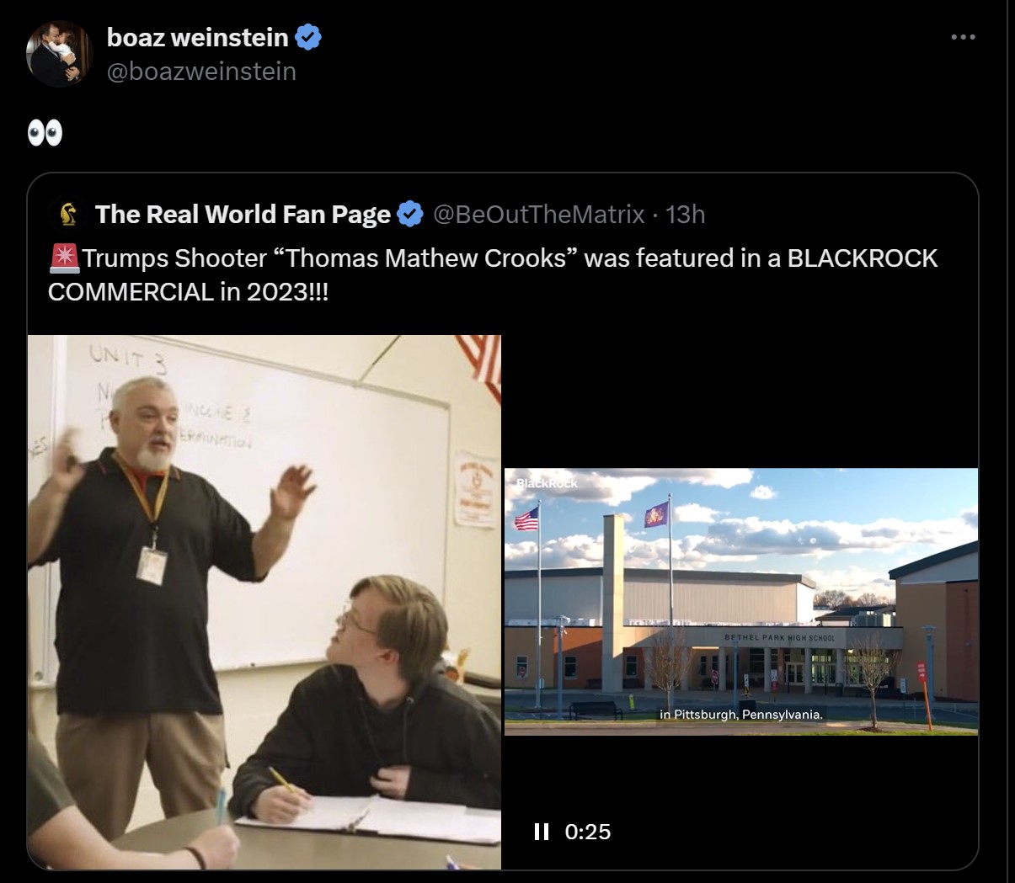
Task: Click the verified badge on The Real World Fan Page
Action: click(410, 215)
